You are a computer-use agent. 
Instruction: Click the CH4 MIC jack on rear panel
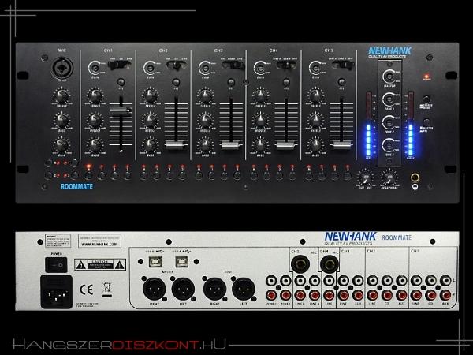(x=329, y=263)
